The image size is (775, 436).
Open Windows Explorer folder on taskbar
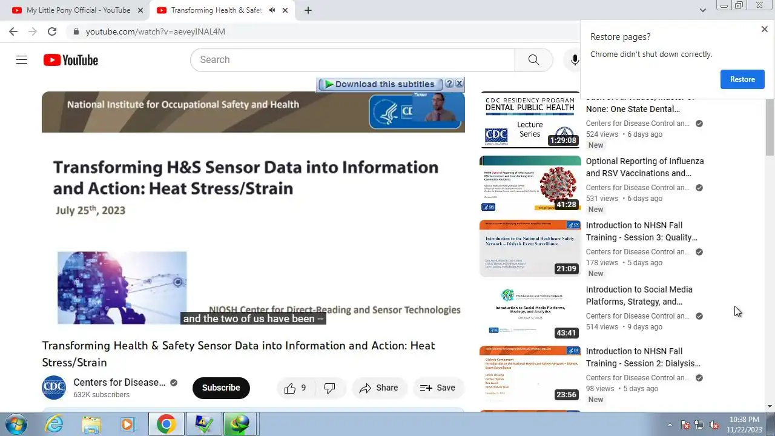point(91,424)
